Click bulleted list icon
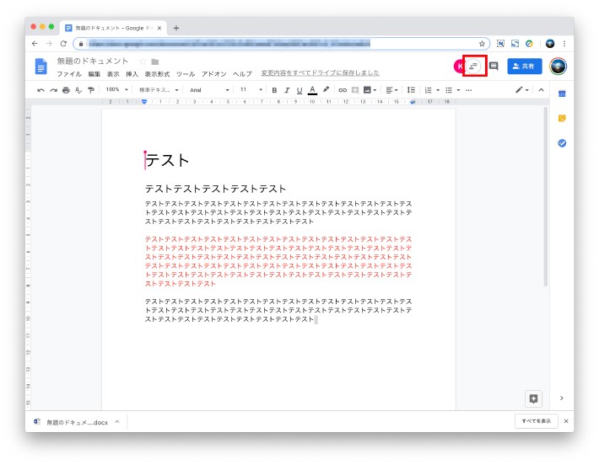The image size is (599, 465). click(449, 90)
